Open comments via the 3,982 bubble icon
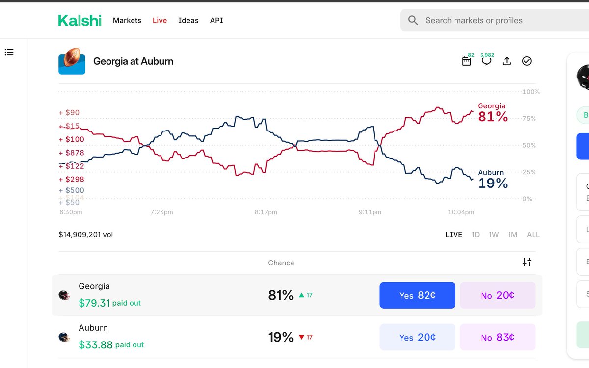Screen dimensions: 589x368 [x=486, y=62]
